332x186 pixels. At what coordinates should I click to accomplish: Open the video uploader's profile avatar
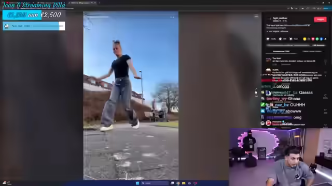tap(269, 19)
